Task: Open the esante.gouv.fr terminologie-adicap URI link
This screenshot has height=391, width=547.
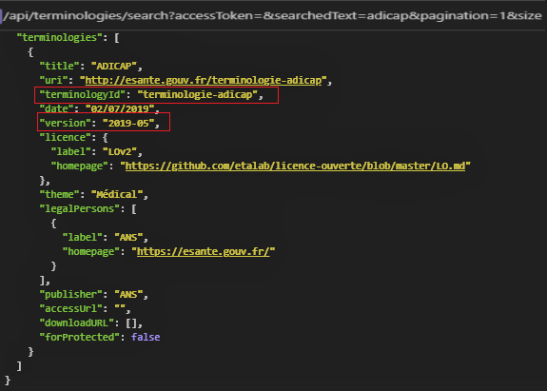Action: (204, 81)
